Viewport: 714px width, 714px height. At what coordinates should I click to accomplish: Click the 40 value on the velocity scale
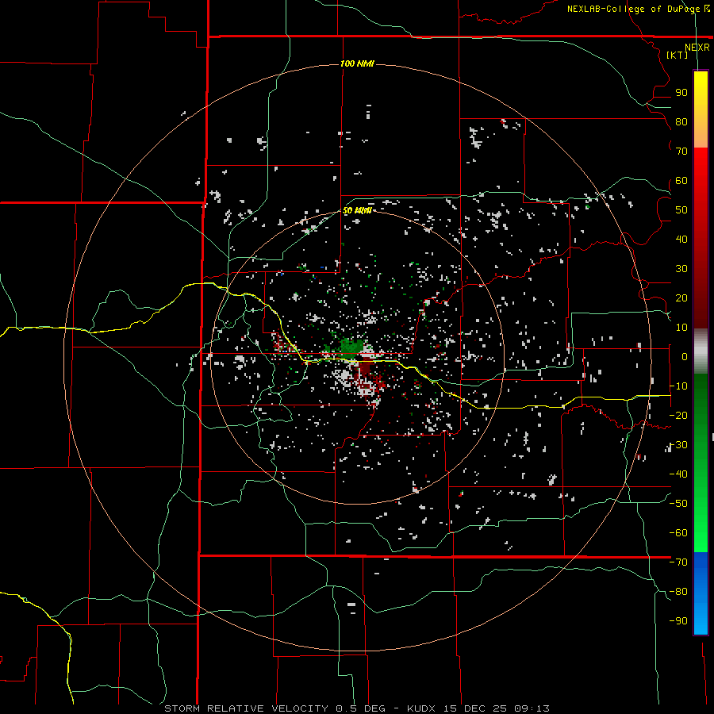pyautogui.click(x=681, y=239)
